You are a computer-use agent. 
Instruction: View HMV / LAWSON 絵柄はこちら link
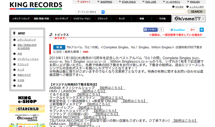pos(93,91)
